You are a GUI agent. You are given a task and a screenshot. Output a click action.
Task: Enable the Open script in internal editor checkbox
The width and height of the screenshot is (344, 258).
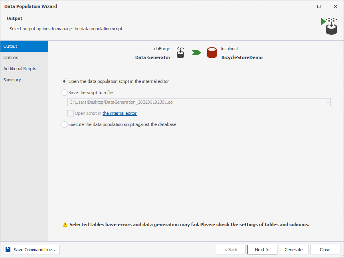pyautogui.click(x=70, y=113)
